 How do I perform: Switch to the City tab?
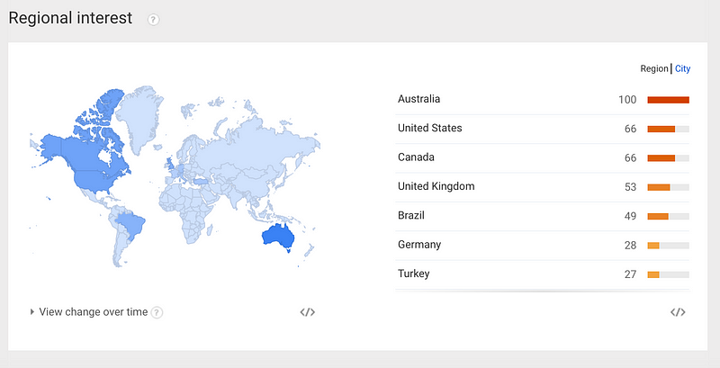pyautogui.click(x=682, y=68)
